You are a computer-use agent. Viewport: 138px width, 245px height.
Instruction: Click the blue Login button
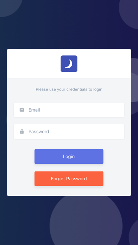69,156
